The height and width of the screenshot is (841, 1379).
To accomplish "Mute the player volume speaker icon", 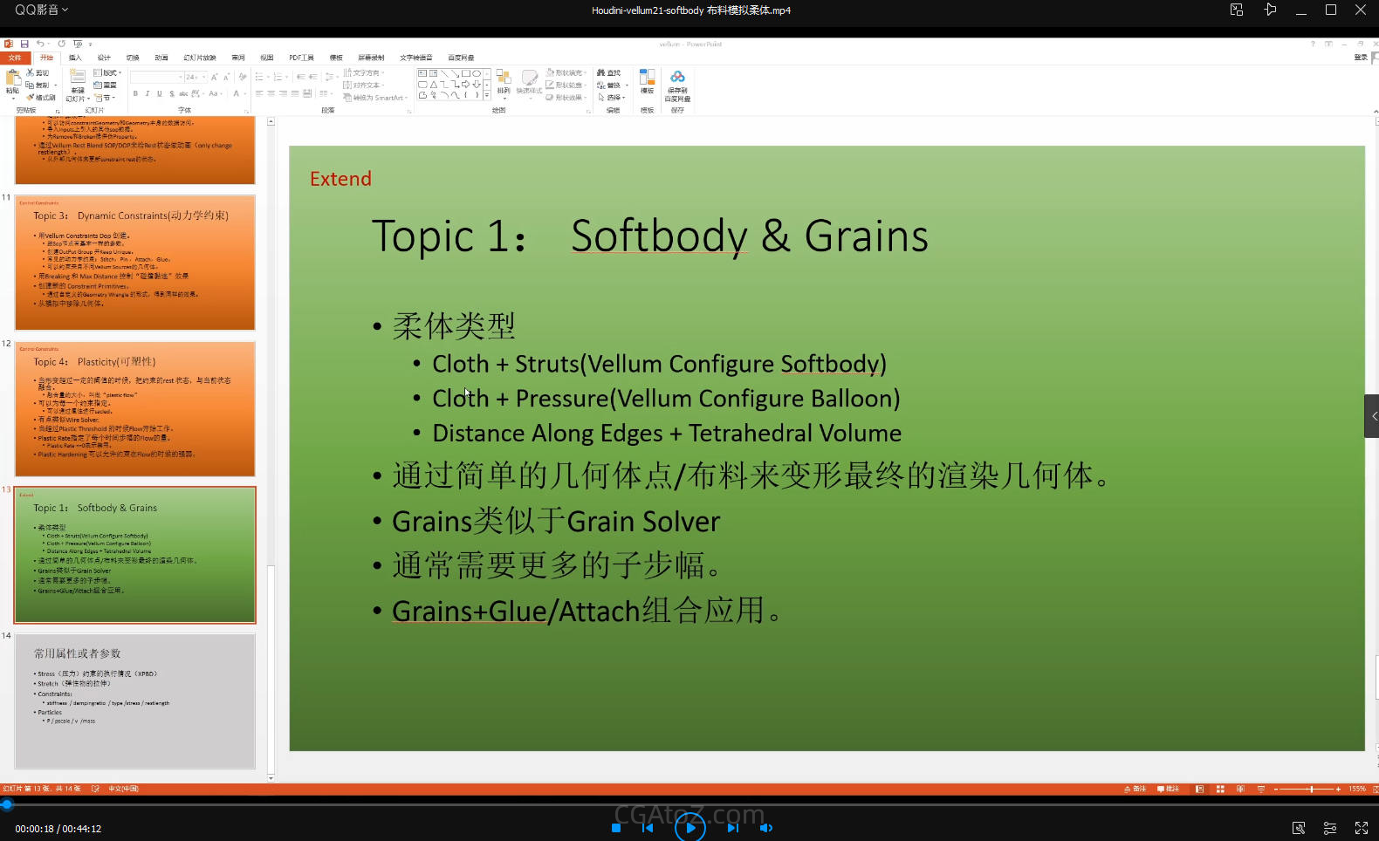I will [765, 828].
